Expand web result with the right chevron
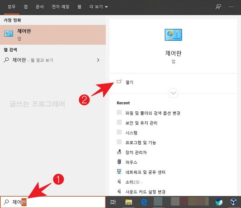Image resolution: width=241 pixels, height=208 pixels. coord(98,60)
